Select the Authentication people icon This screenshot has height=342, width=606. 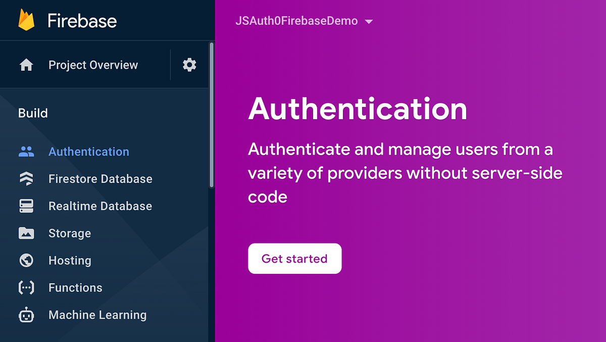(27, 151)
